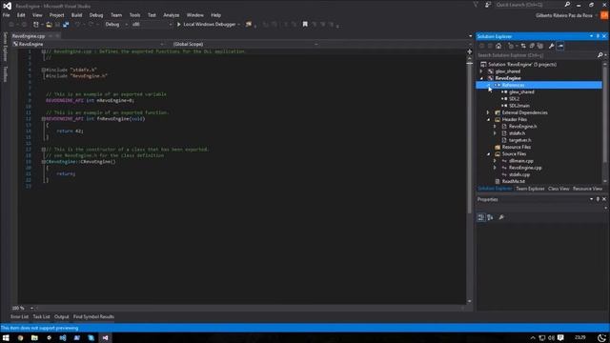Open the x86 platform dropdown
This screenshot has width=610, height=343.
152,24
